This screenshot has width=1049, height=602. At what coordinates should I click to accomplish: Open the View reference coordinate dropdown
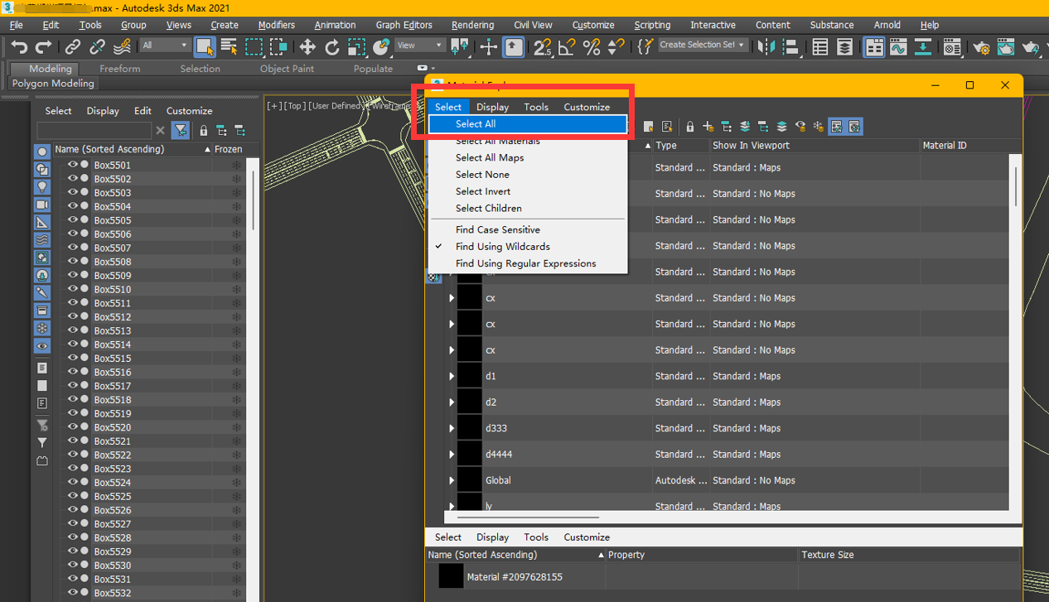419,46
